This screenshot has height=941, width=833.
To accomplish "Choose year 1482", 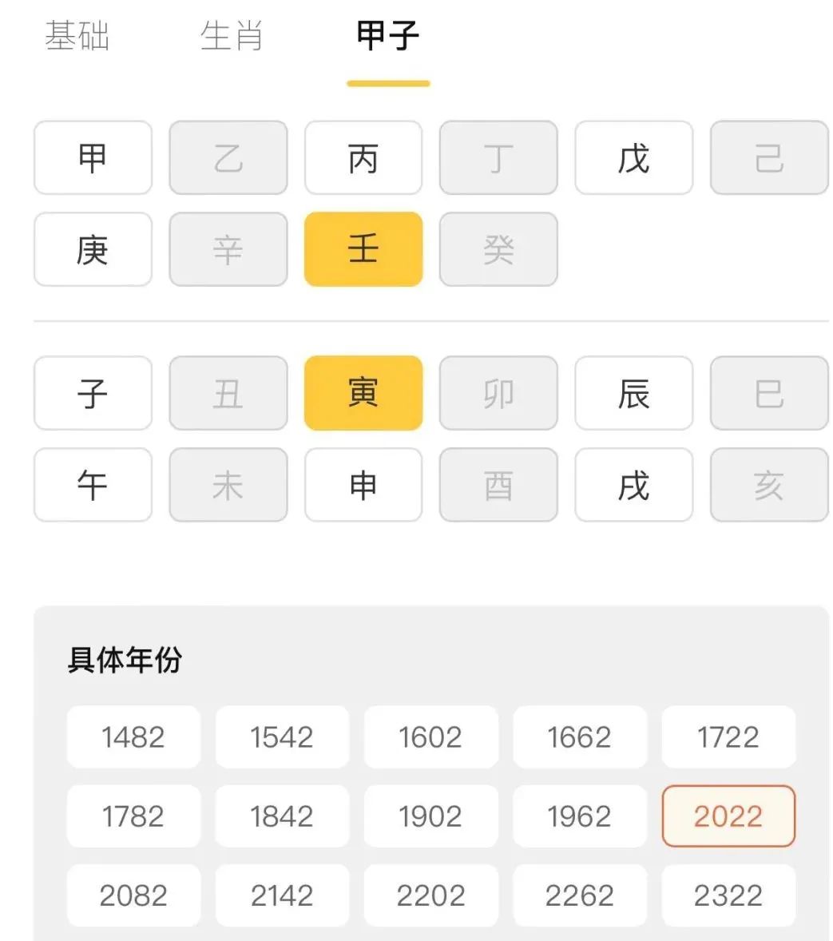I will click(x=133, y=737).
